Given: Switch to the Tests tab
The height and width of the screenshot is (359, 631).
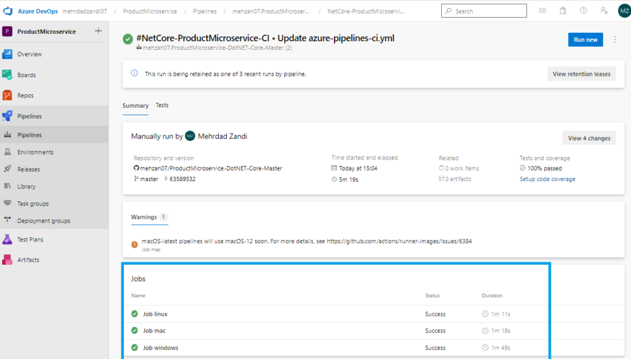Looking at the screenshot, I should 161,105.
